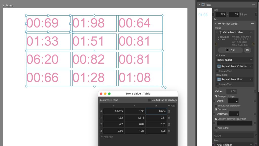Screen dimensions: 259x146
Task: Open Value from table three-dot menu
Action: 251,32
